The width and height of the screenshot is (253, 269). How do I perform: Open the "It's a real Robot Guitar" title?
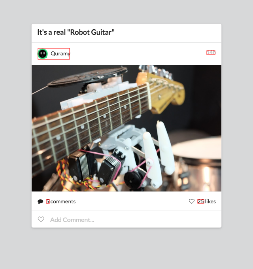point(76,32)
